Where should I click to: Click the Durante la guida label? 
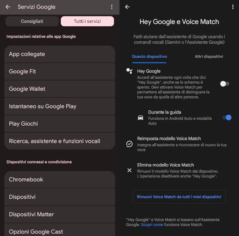click(165, 112)
